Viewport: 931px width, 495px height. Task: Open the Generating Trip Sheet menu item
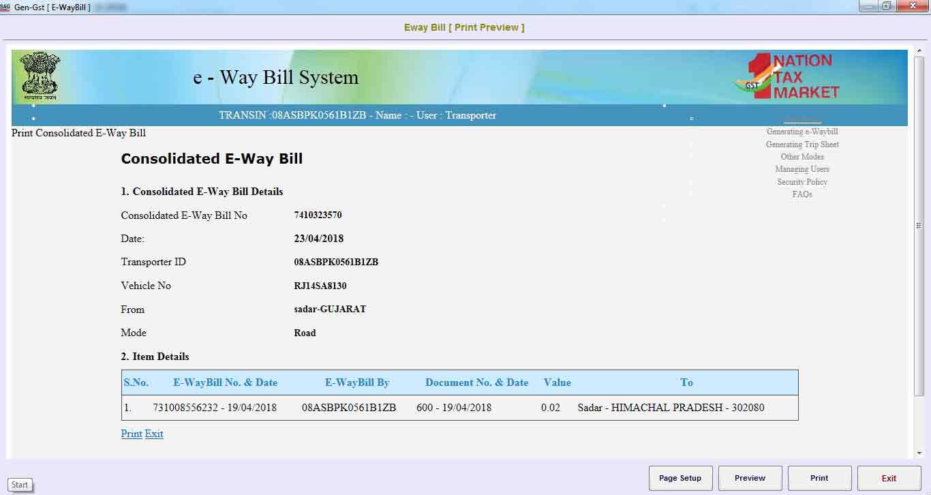[802, 145]
